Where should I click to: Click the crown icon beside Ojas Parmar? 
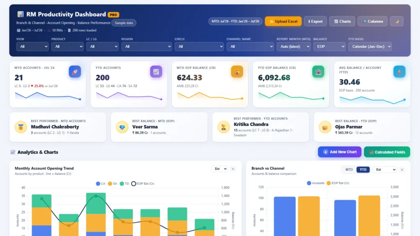coord(325,127)
